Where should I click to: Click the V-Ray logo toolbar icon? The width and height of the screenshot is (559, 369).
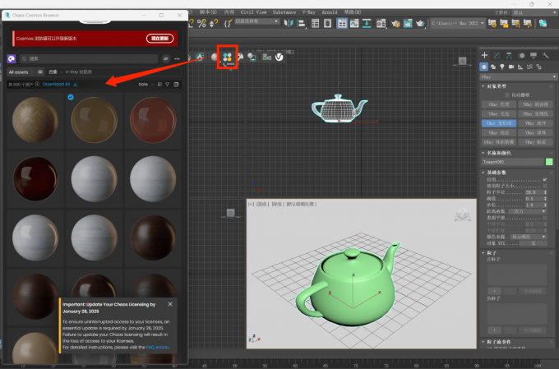point(279,57)
